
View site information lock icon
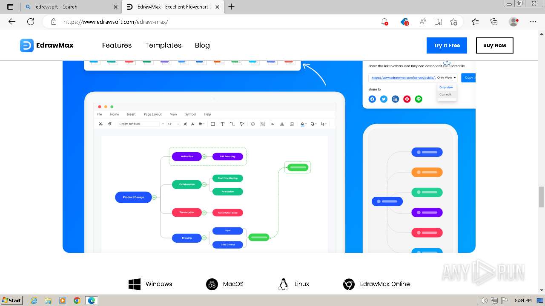point(54,22)
